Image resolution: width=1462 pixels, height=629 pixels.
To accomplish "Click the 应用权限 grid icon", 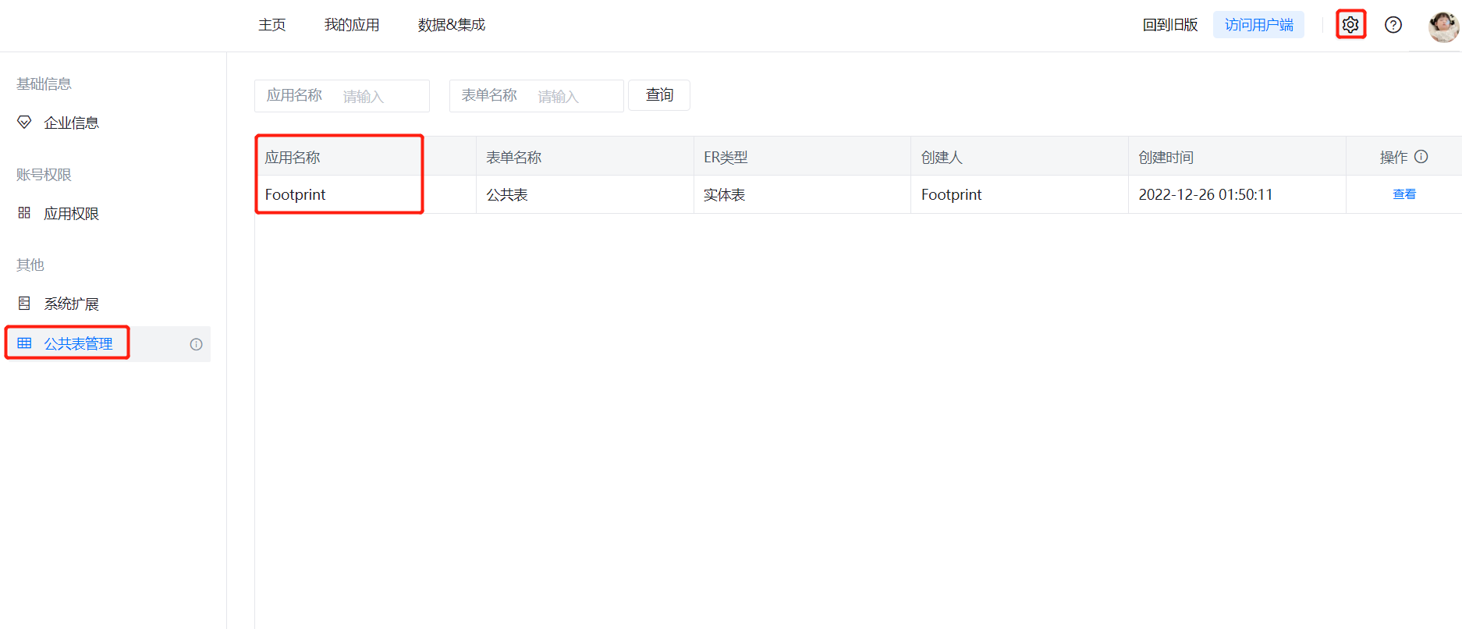I will pyautogui.click(x=24, y=213).
